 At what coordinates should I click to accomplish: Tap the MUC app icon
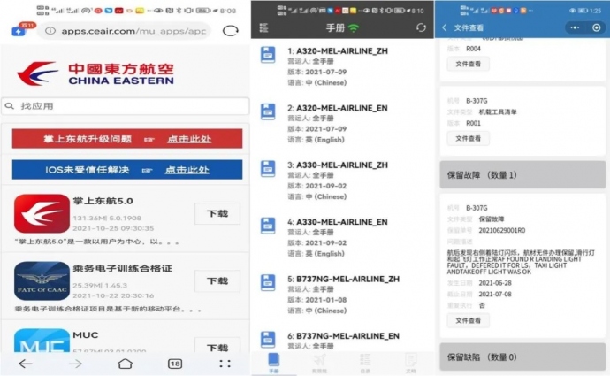(42, 341)
